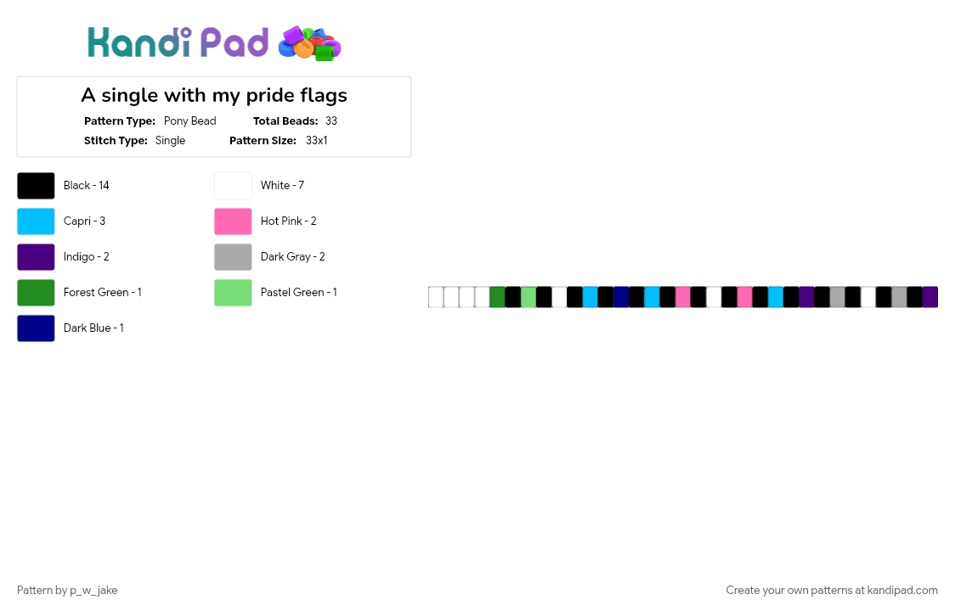This screenshot has width=955, height=611.
Task: Click the 'Pattern Size:' label
Action: click(x=263, y=141)
